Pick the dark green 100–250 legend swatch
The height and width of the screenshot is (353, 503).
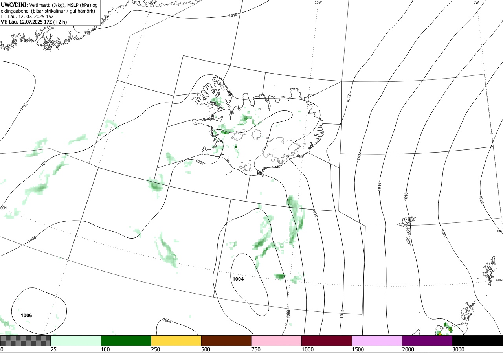point(126,340)
